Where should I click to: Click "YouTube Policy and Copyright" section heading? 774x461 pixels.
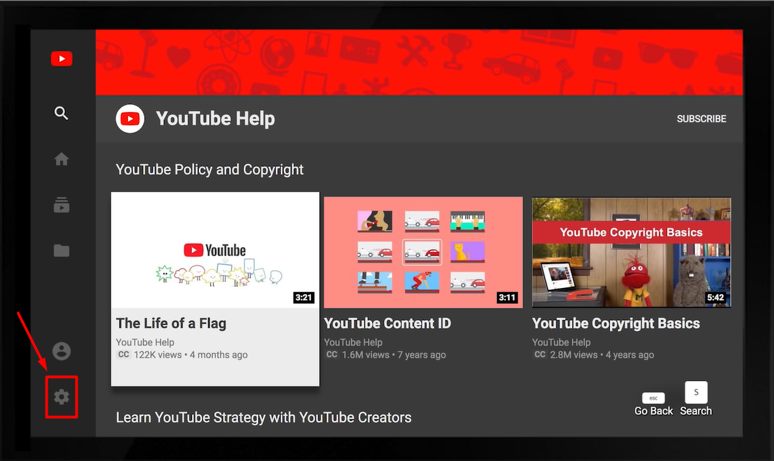210,170
